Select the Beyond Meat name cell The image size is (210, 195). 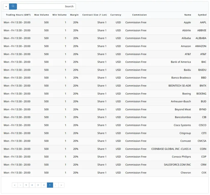click(x=183, y=110)
